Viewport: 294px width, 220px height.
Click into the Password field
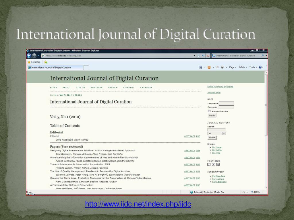226,107
